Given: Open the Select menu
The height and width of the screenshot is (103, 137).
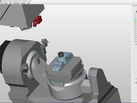Looking at the screenshot, I should coord(6,3).
